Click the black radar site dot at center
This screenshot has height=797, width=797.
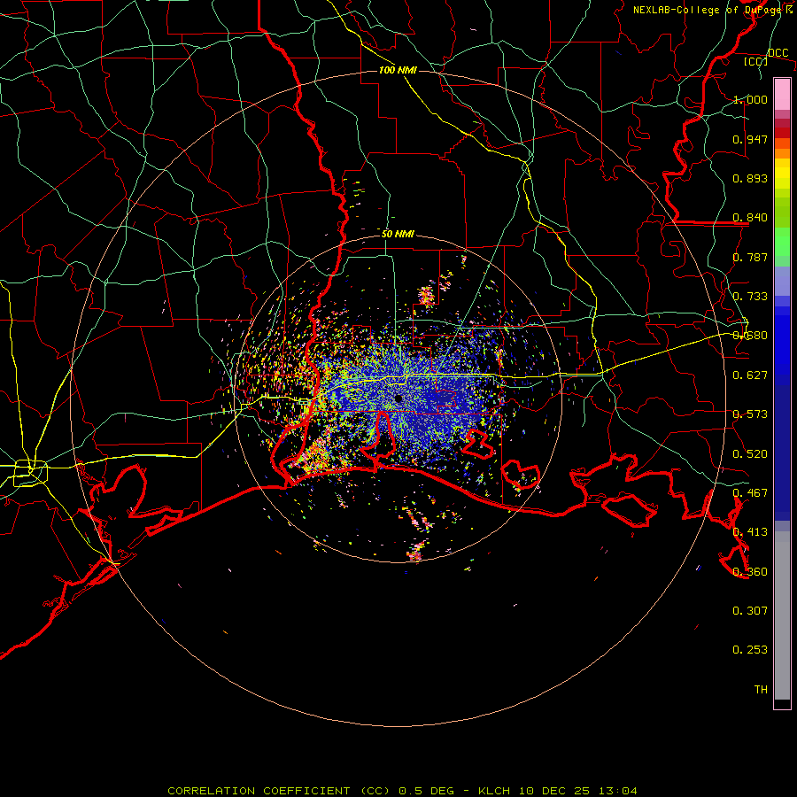pos(398,398)
